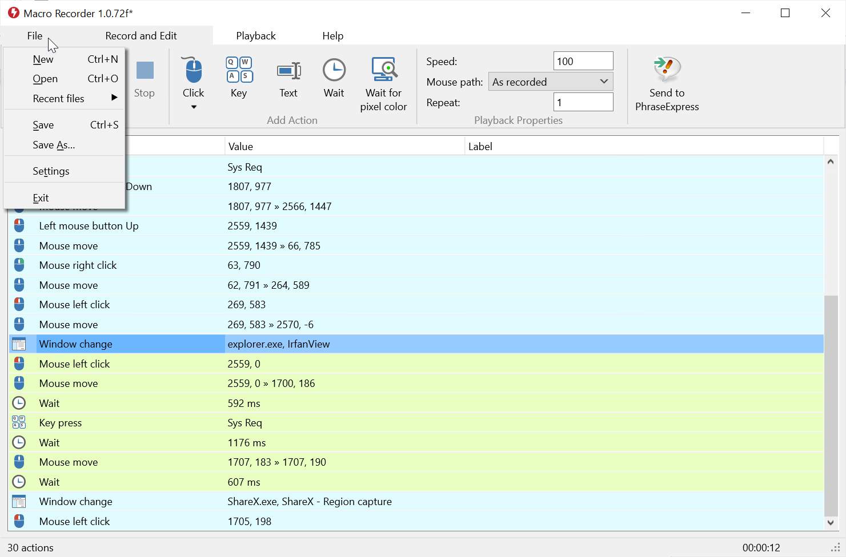Switch to the Playback tab
This screenshot has width=846, height=557.
[x=256, y=35]
